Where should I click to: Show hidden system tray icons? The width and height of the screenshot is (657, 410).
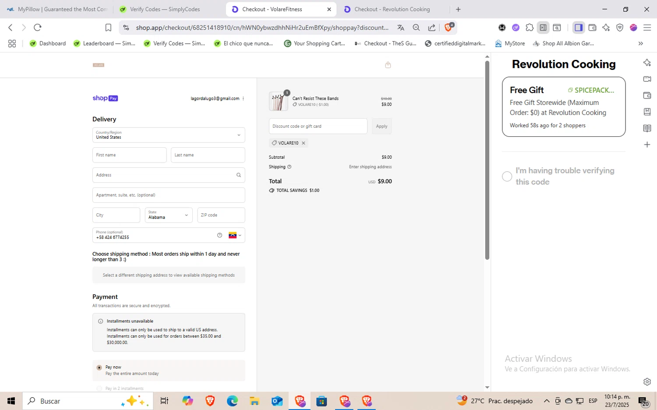click(547, 401)
